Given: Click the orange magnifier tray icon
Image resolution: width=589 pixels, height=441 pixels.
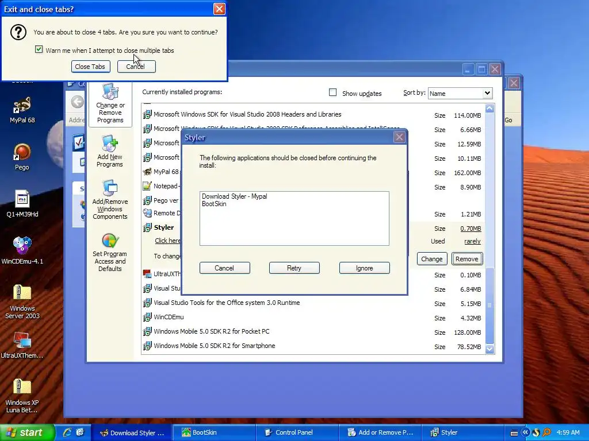Looking at the screenshot, I should coord(546,432).
